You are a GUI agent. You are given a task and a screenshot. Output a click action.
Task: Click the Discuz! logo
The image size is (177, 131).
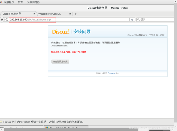[61, 32]
